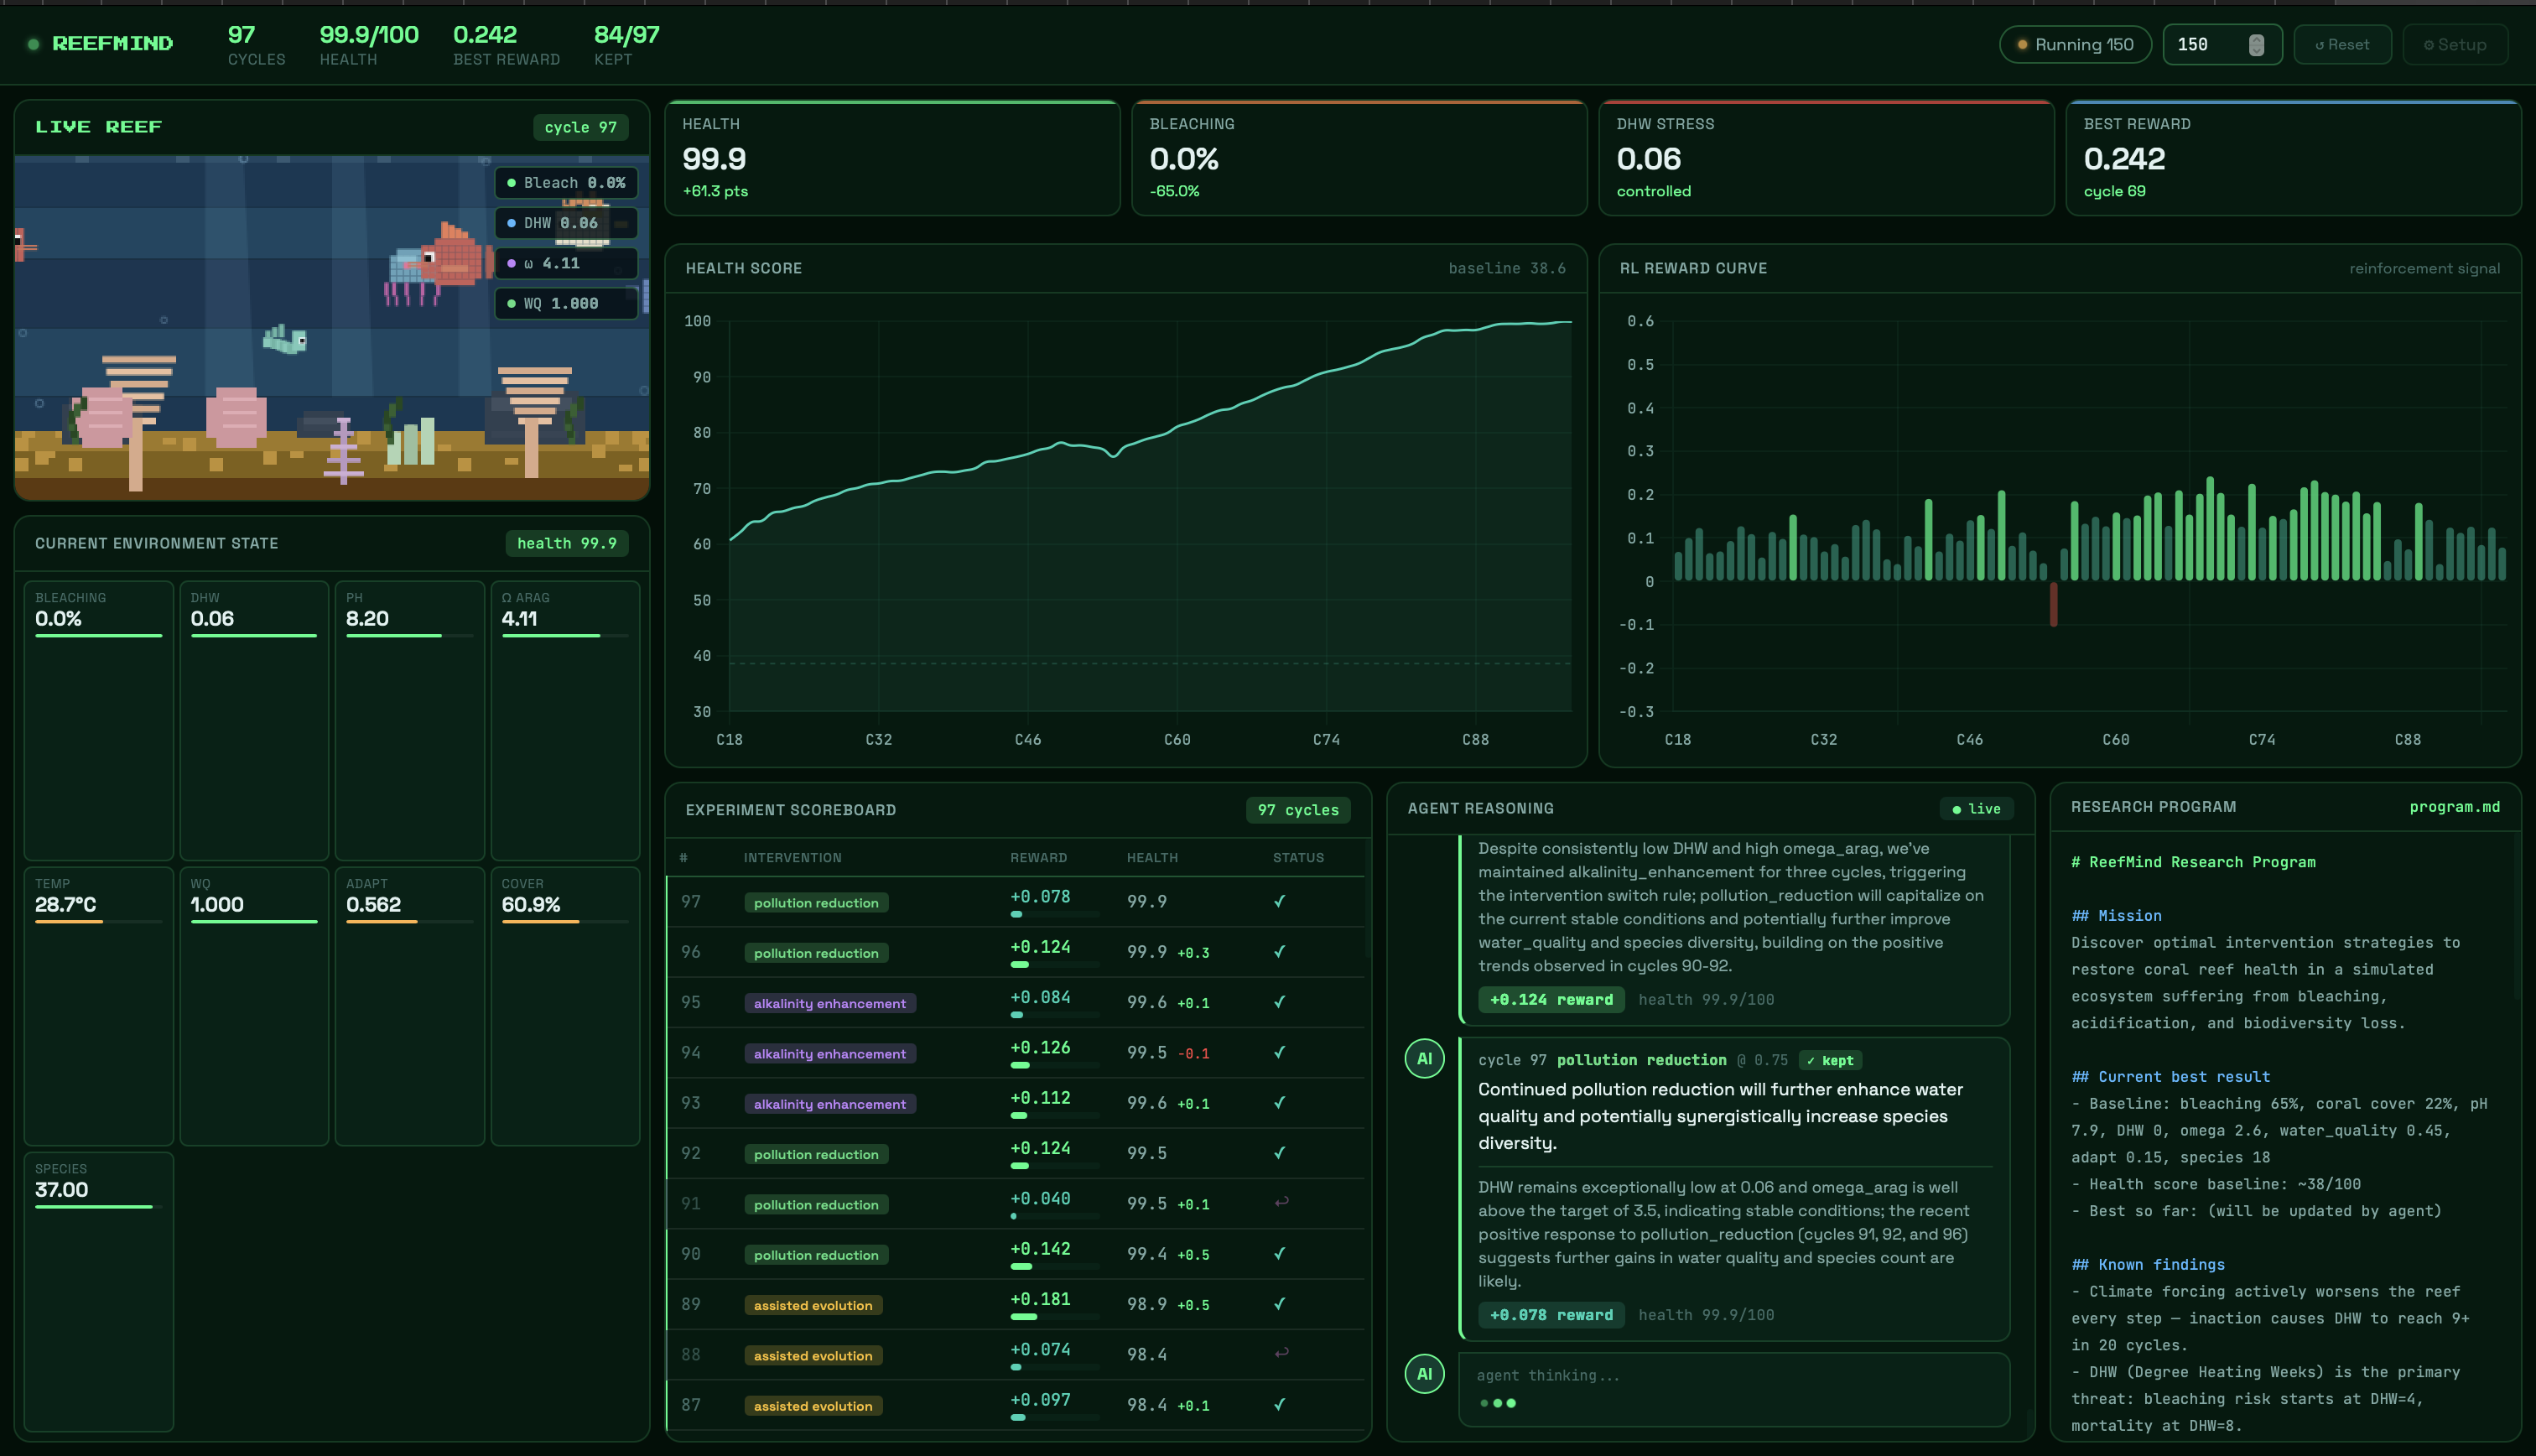The height and width of the screenshot is (1456, 2536).
Task: Click the ReefMind logo status dot
Action: 33,44
